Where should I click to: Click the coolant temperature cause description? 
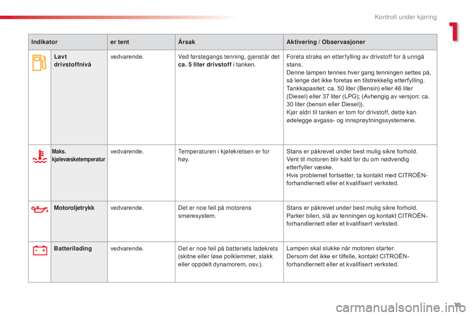point(223,156)
